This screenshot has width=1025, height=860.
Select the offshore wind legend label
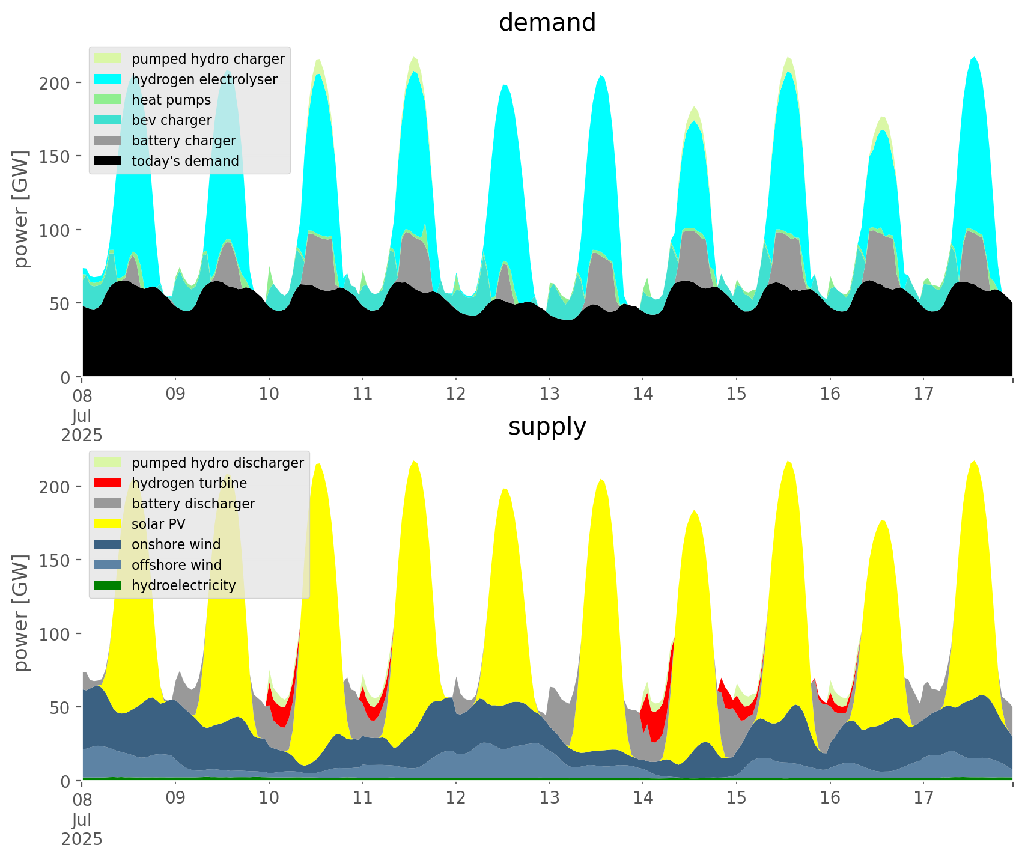pyautogui.click(x=176, y=565)
